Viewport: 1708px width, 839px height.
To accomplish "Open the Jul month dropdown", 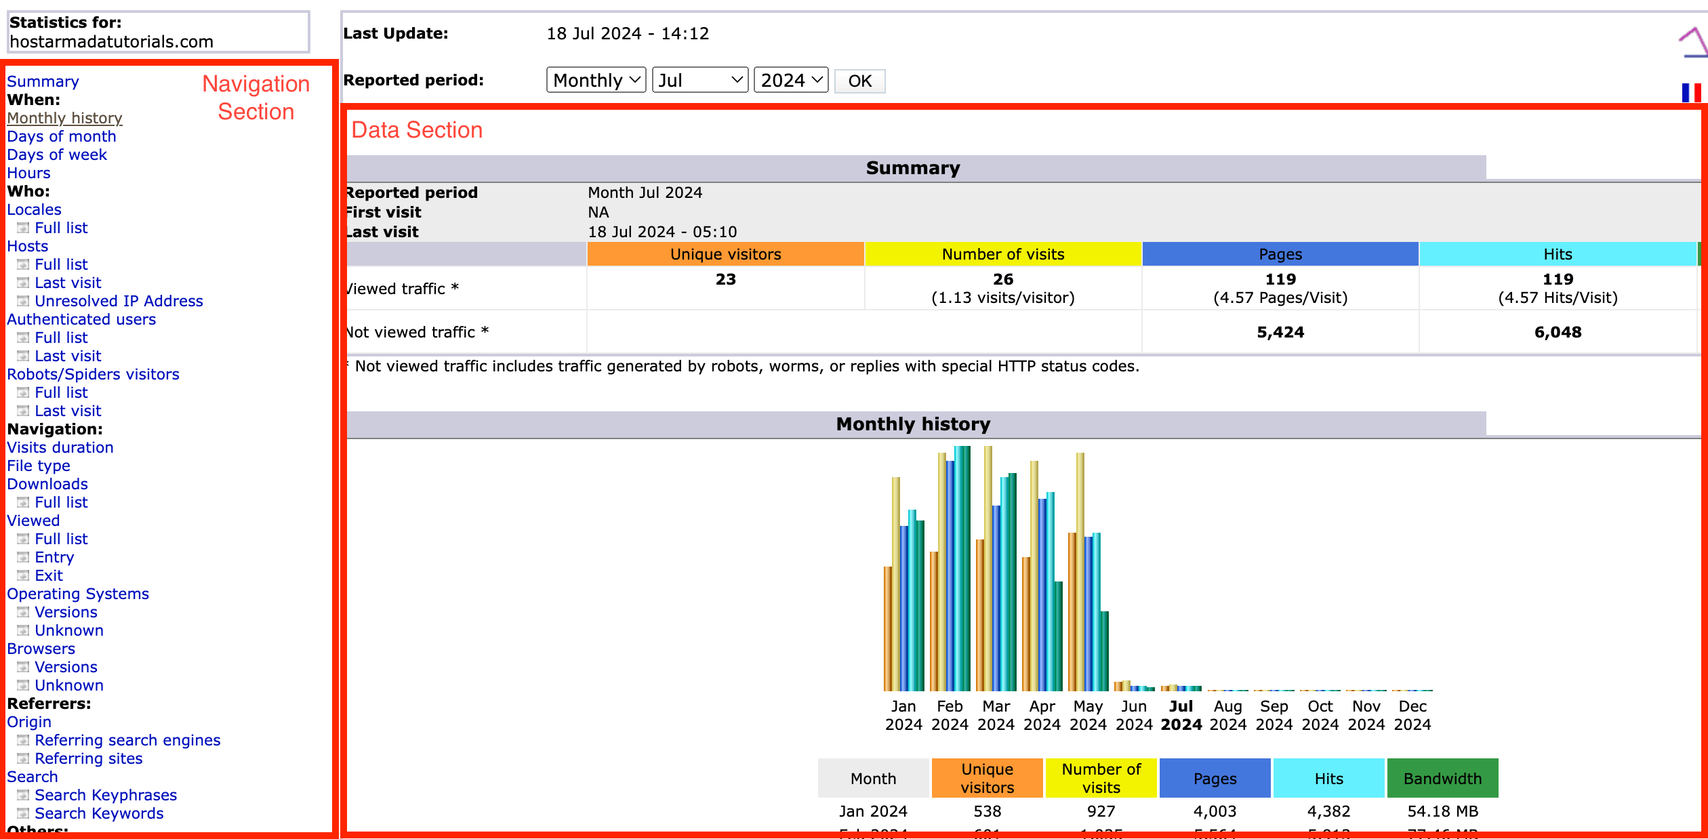I will [x=699, y=81].
